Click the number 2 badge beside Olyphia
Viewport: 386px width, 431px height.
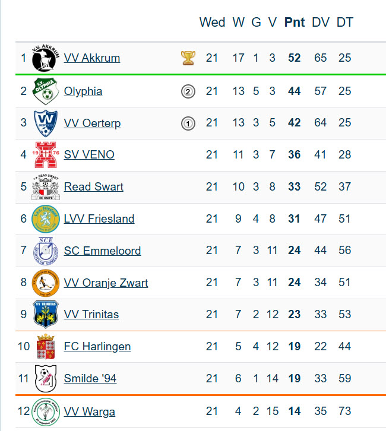(188, 91)
